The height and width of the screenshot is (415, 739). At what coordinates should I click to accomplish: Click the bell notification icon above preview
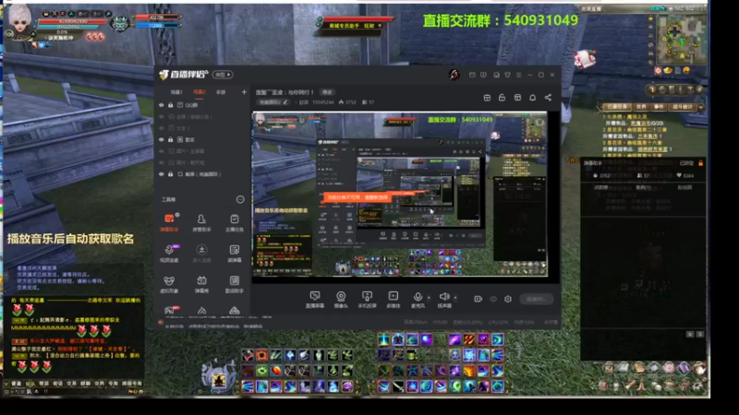click(533, 98)
